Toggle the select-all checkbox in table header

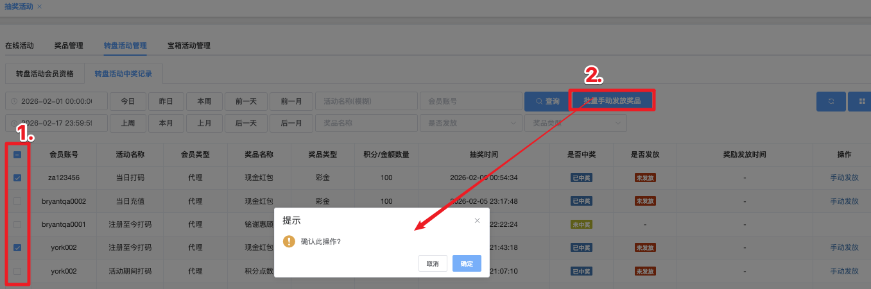click(17, 154)
